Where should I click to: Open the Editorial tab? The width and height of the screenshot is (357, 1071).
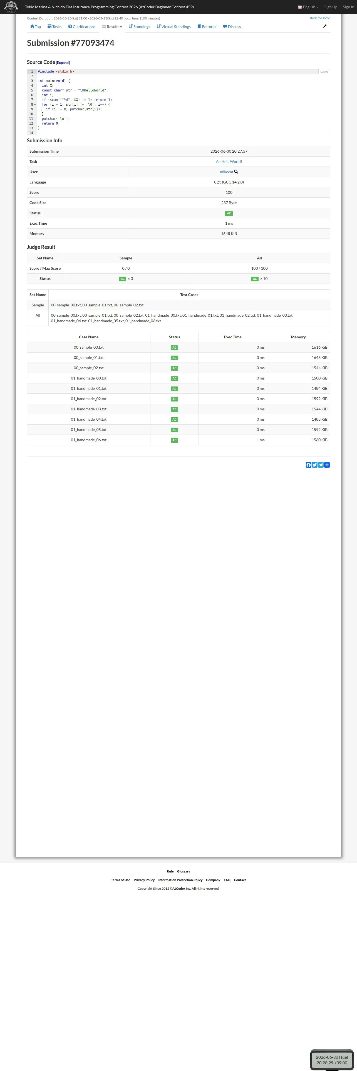click(x=207, y=27)
